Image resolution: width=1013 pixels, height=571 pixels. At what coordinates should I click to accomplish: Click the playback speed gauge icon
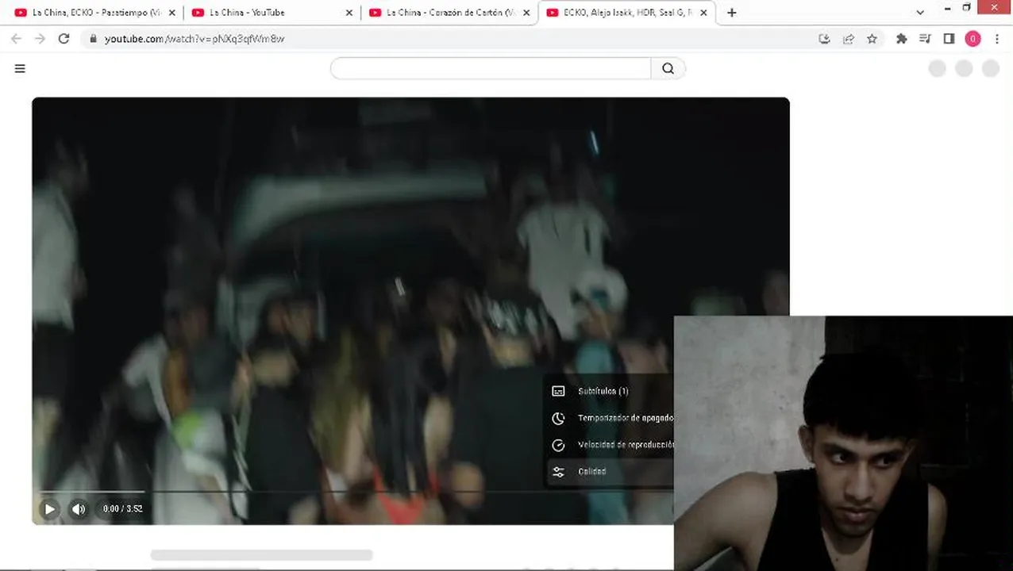[x=558, y=445]
